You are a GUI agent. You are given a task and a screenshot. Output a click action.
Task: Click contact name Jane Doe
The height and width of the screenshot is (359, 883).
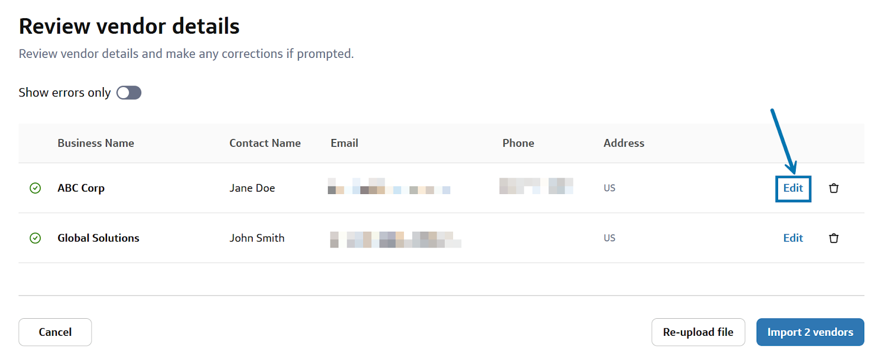pos(252,188)
